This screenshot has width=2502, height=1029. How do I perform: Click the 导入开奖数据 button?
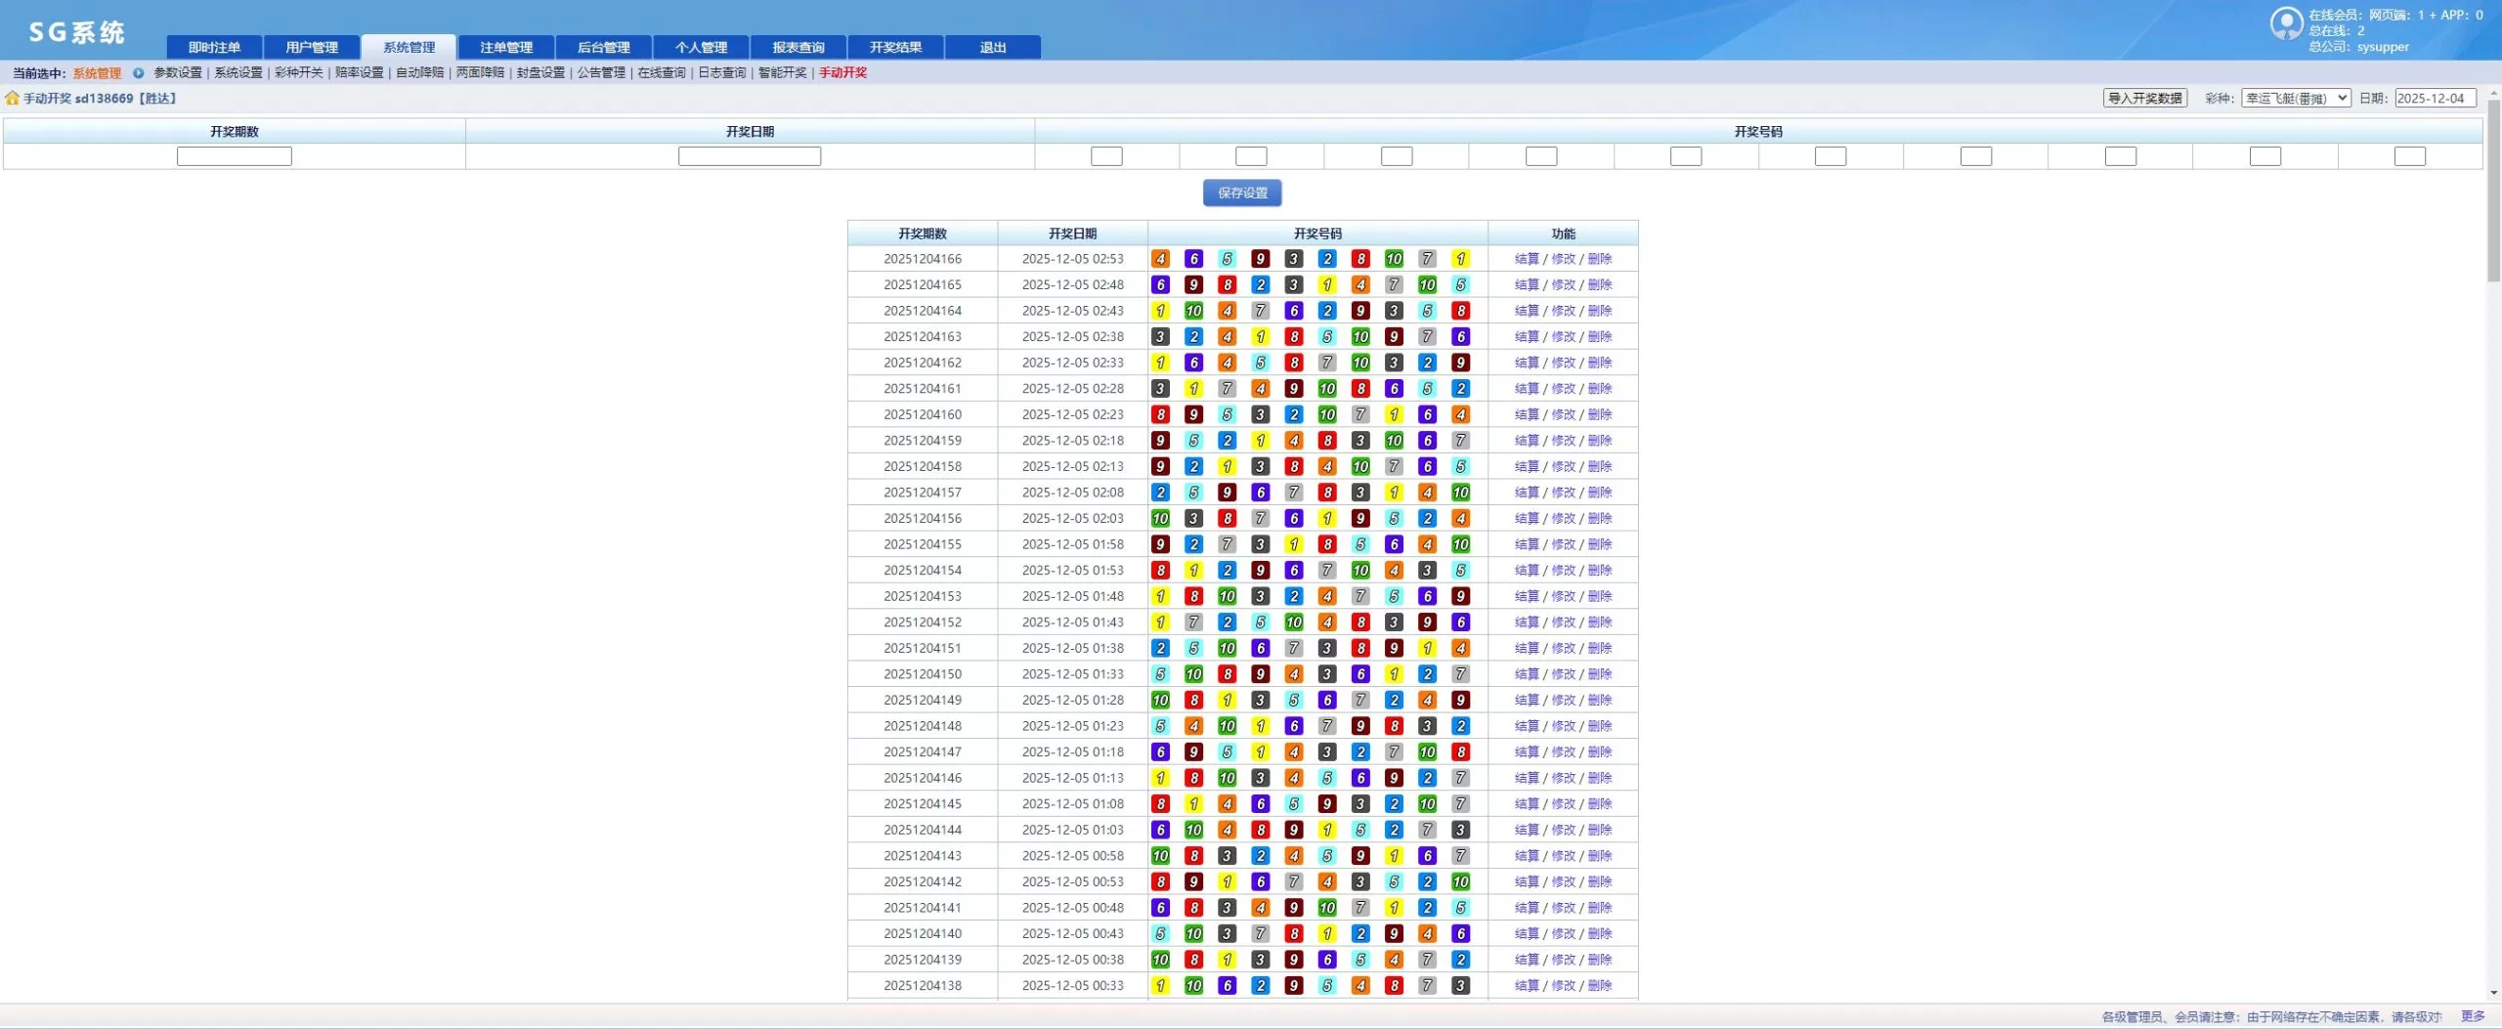pos(2144,99)
